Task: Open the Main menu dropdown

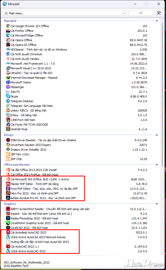Action: tap(65, 13)
